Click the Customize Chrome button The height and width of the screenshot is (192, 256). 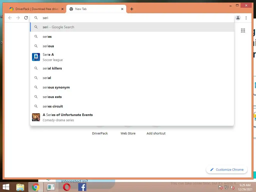227,170
